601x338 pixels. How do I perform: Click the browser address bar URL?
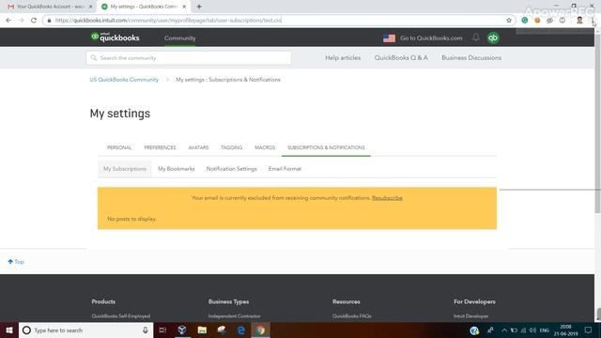[x=168, y=21]
